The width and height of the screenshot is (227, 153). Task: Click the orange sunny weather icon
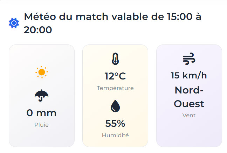tap(42, 72)
